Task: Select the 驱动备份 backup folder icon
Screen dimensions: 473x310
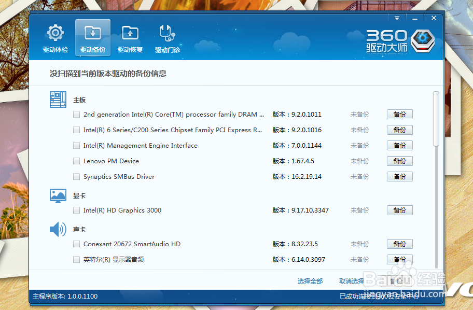Action: 93,38
